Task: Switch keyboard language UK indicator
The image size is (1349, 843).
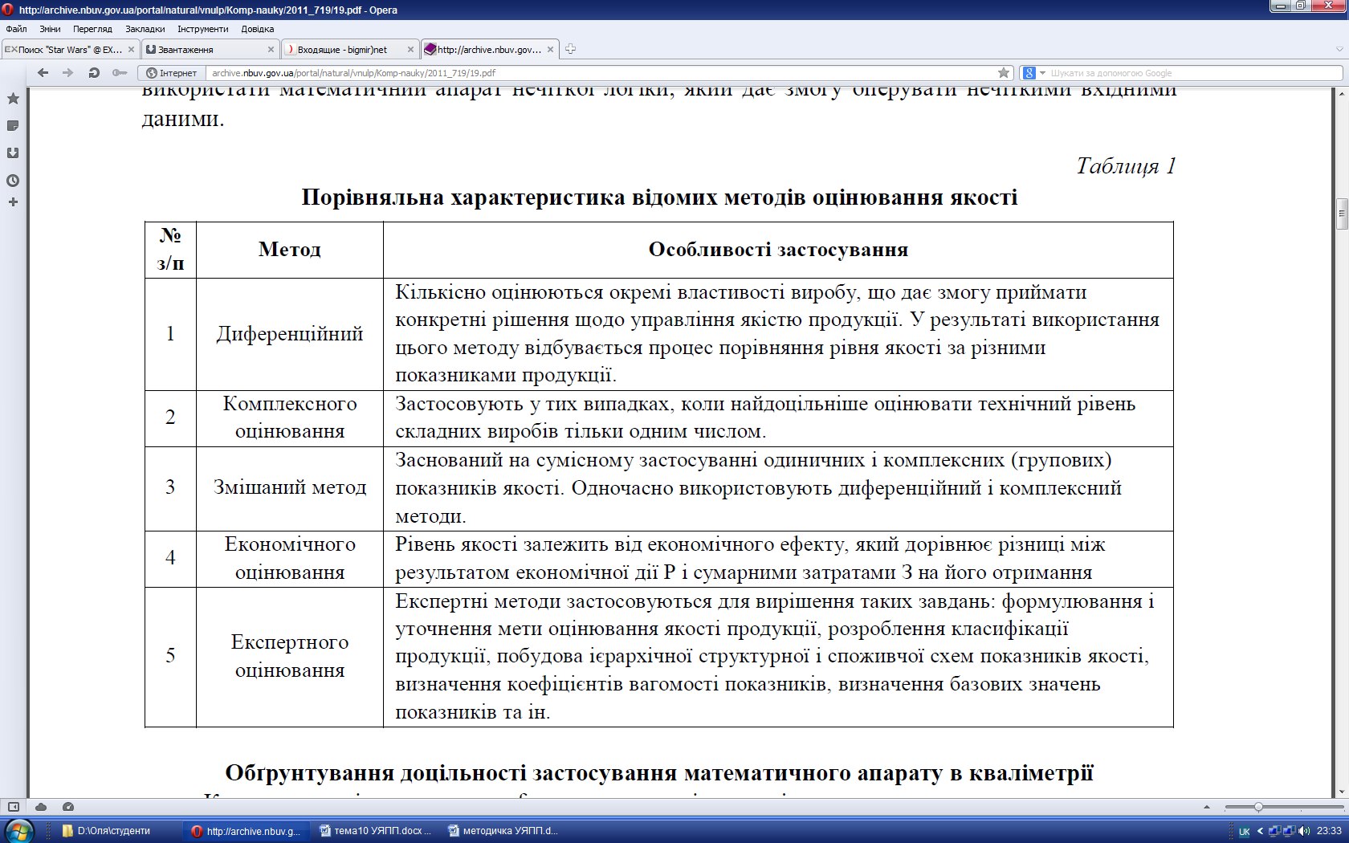Action: coord(1244,832)
